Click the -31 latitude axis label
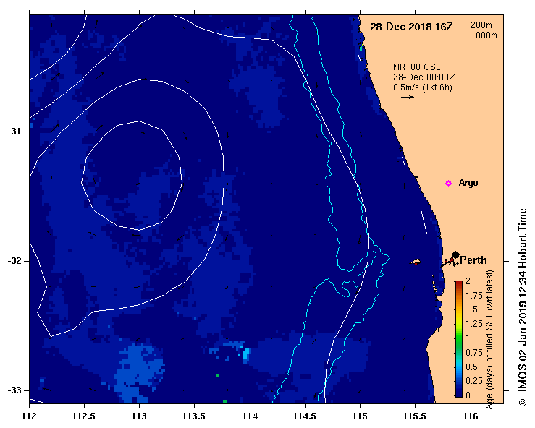The width and height of the screenshot is (535, 428). [x=15, y=132]
